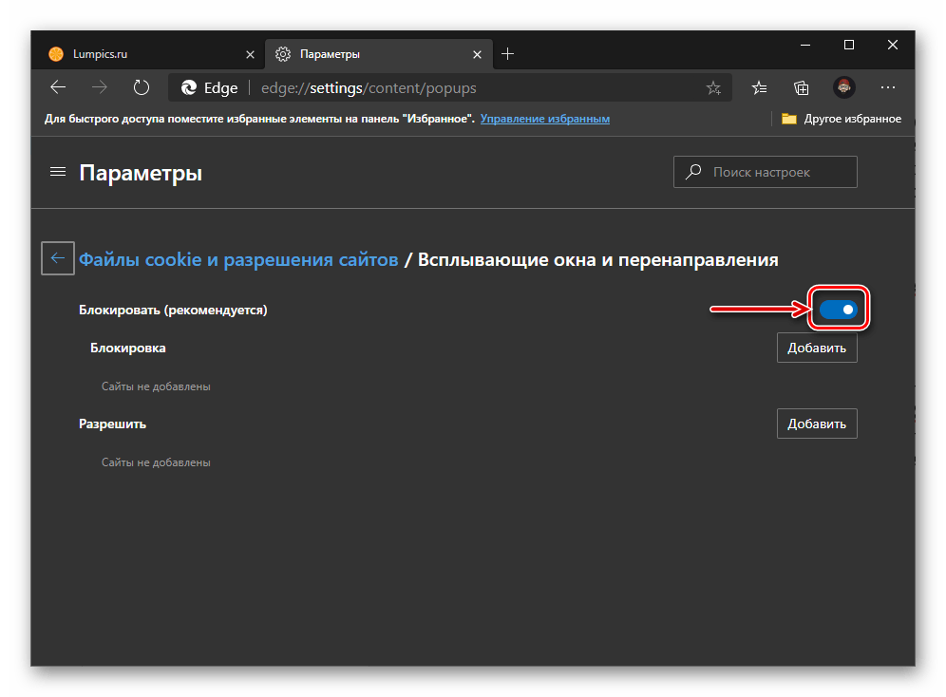Click Добавить next to Разрешить

click(x=817, y=424)
